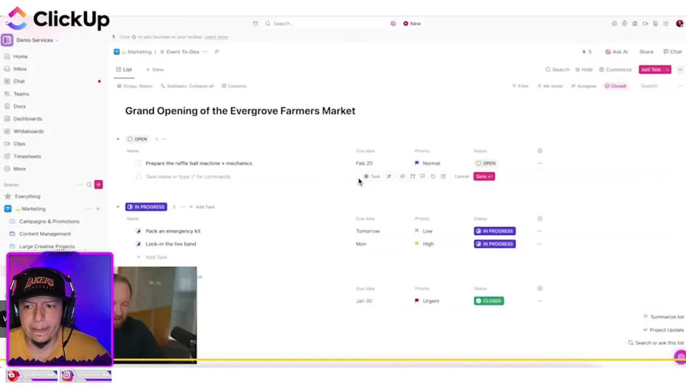686x386 pixels.
Task: Toggle Me mode
Action: click(x=550, y=86)
